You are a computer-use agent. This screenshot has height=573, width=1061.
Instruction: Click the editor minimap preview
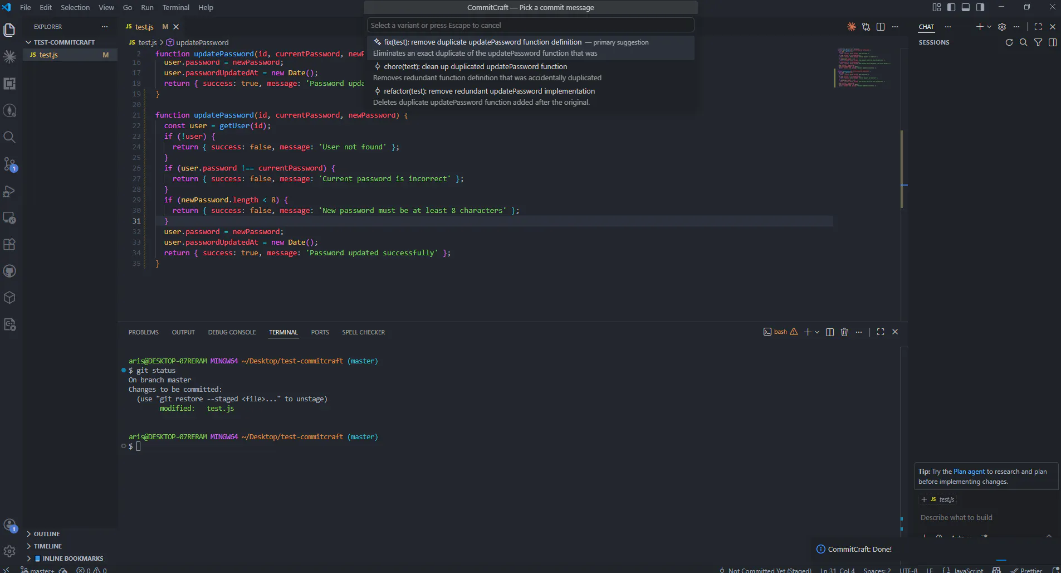pyautogui.click(x=864, y=68)
